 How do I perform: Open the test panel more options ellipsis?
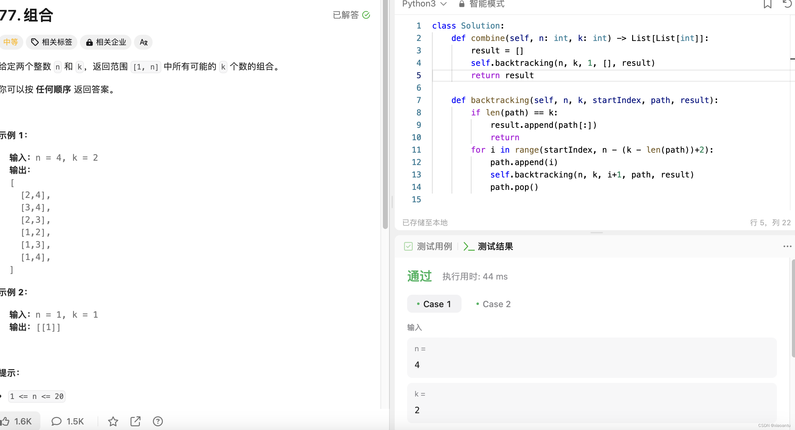pyautogui.click(x=787, y=246)
